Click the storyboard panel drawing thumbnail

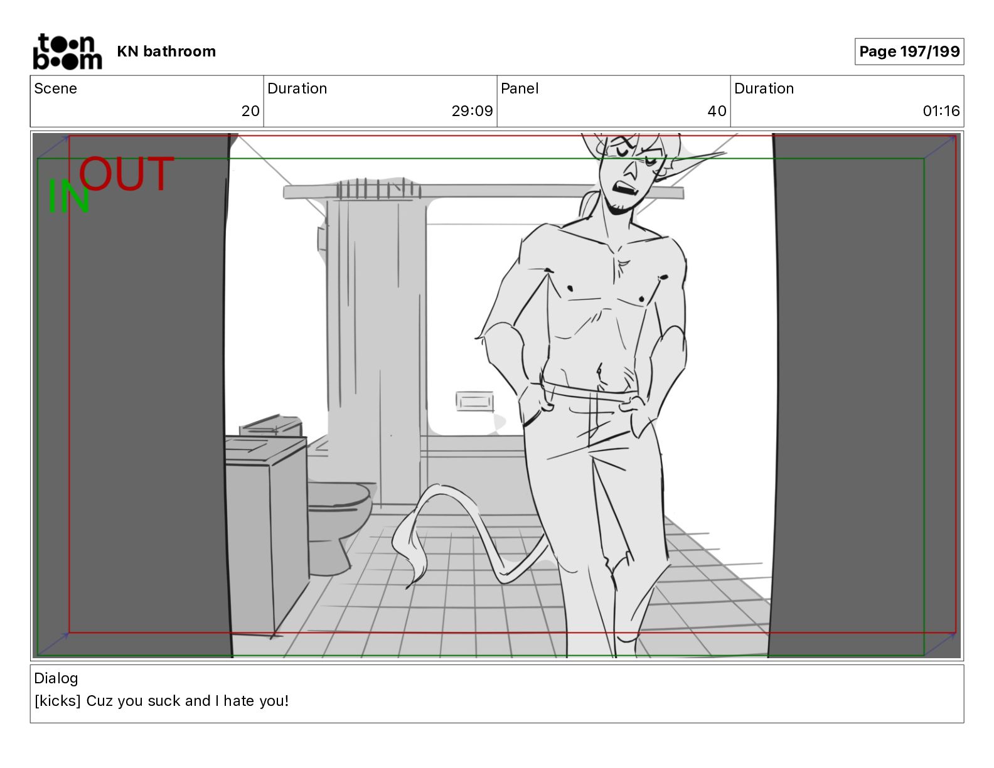coord(497,395)
